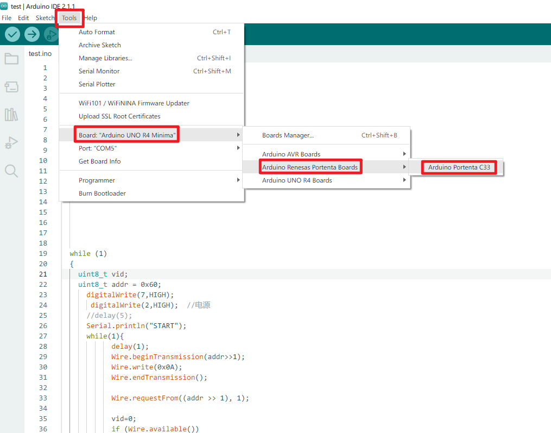Open the Boards Manager sidebar icon

[x=11, y=86]
